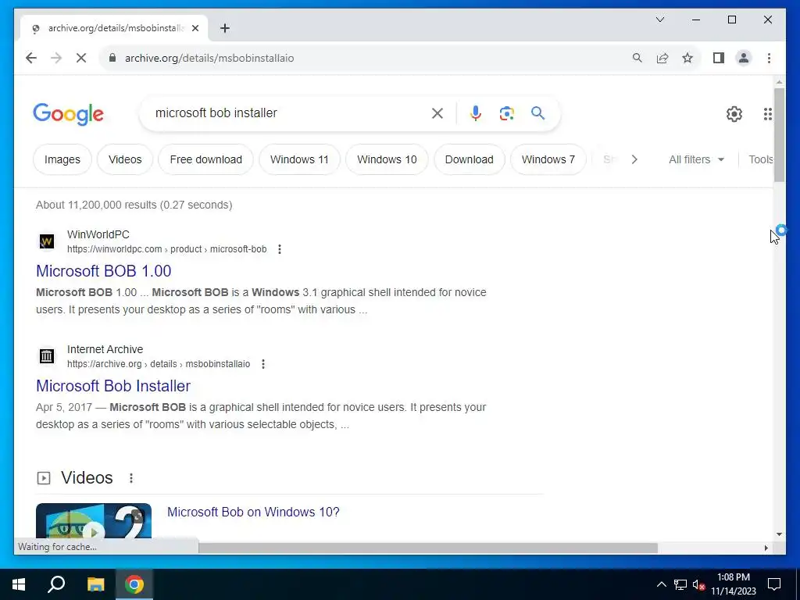Open the notification center icon
Image resolution: width=800 pixels, height=600 pixels.
[774, 584]
